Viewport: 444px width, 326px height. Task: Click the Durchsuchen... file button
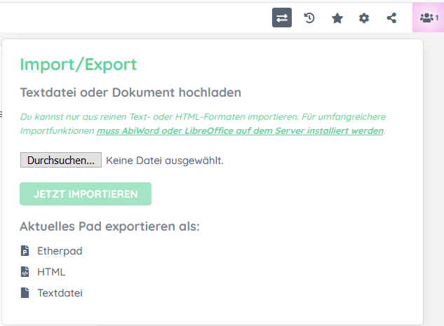pyautogui.click(x=61, y=160)
